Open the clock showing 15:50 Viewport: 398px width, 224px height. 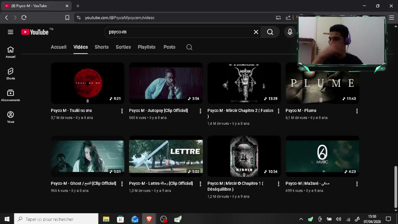372,219
